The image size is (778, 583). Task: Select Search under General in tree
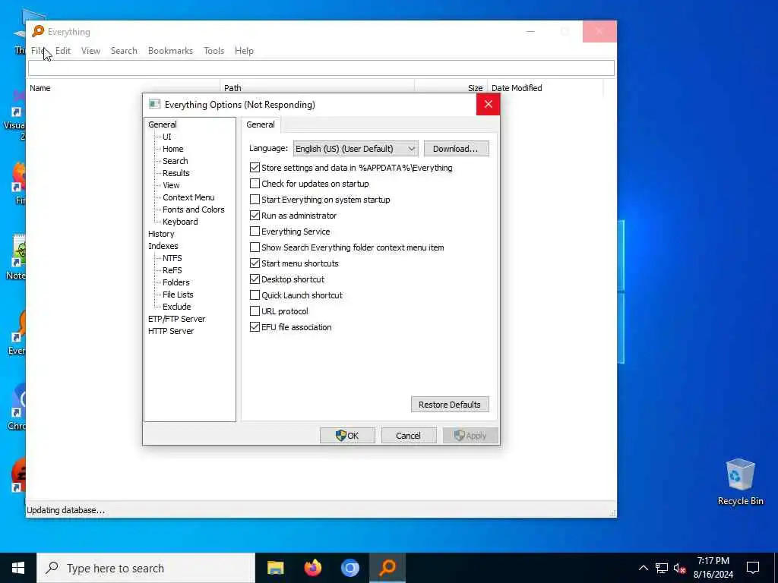(176, 161)
